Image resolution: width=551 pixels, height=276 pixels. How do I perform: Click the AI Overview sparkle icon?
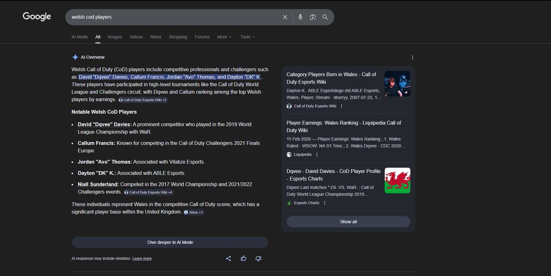point(75,57)
